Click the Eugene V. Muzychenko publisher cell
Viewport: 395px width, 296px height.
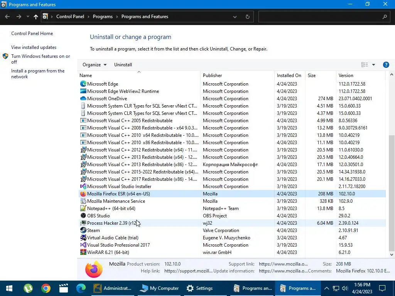pos(226,237)
